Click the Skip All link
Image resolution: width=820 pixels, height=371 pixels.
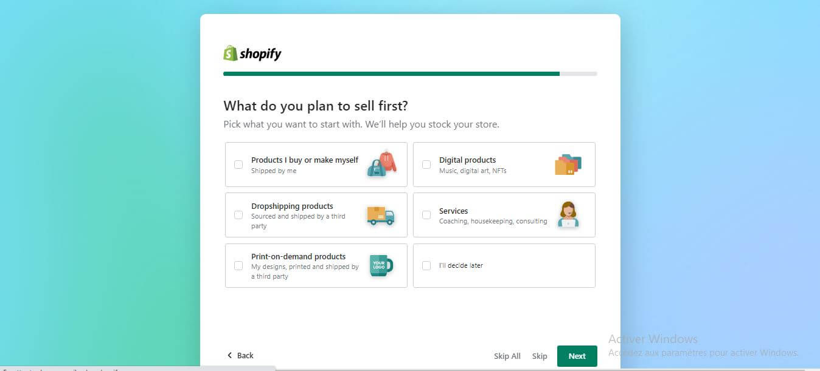pos(507,356)
